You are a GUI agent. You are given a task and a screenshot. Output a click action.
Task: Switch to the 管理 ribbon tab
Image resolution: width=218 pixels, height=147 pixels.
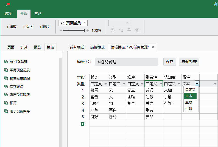pyautogui.click(x=38, y=14)
